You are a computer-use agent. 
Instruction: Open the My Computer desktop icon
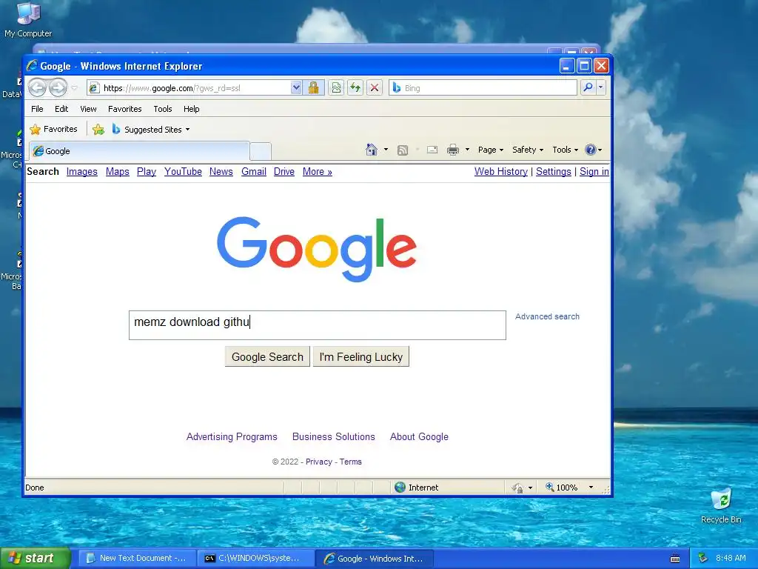tap(28, 19)
